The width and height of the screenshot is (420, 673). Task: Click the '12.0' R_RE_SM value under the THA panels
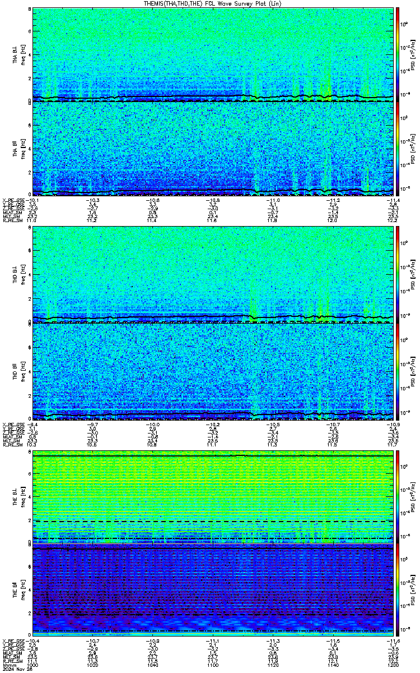click(x=333, y=221)
